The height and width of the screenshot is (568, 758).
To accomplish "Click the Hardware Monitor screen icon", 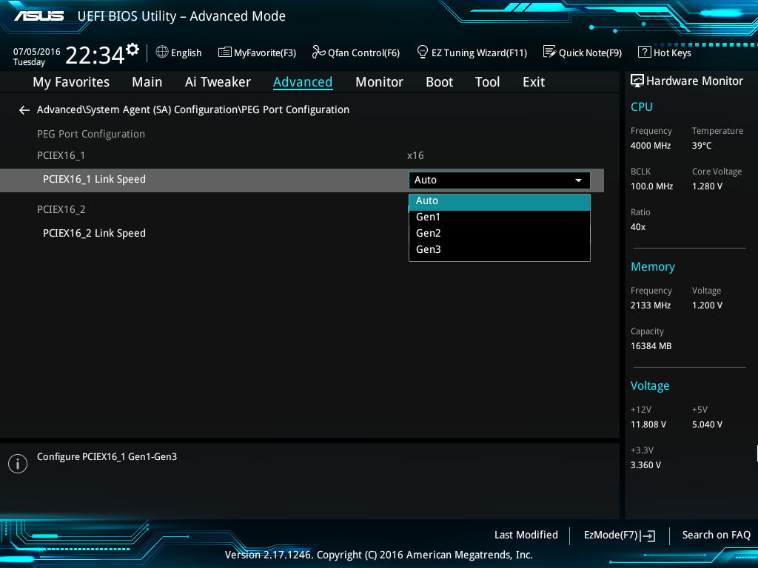I will click(x=637, y=81).
